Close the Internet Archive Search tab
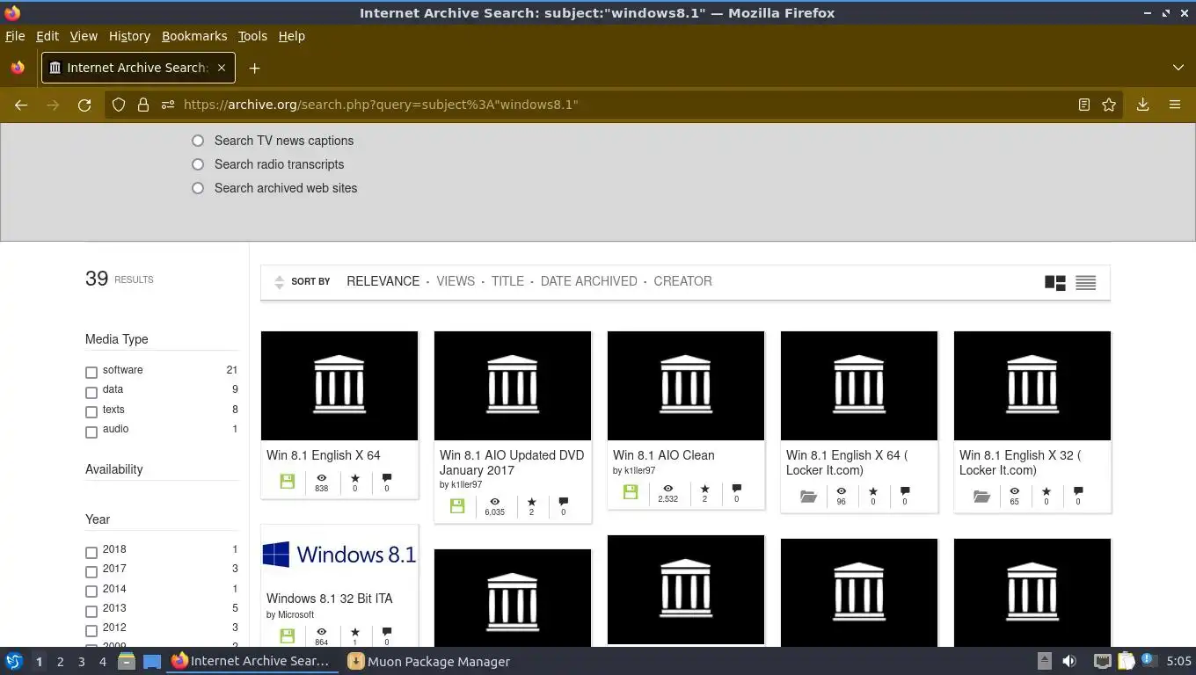 222,68
